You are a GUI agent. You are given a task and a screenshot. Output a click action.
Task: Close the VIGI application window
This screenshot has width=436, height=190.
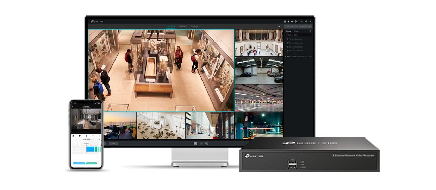pyautogui.click(x=310, y=21)
